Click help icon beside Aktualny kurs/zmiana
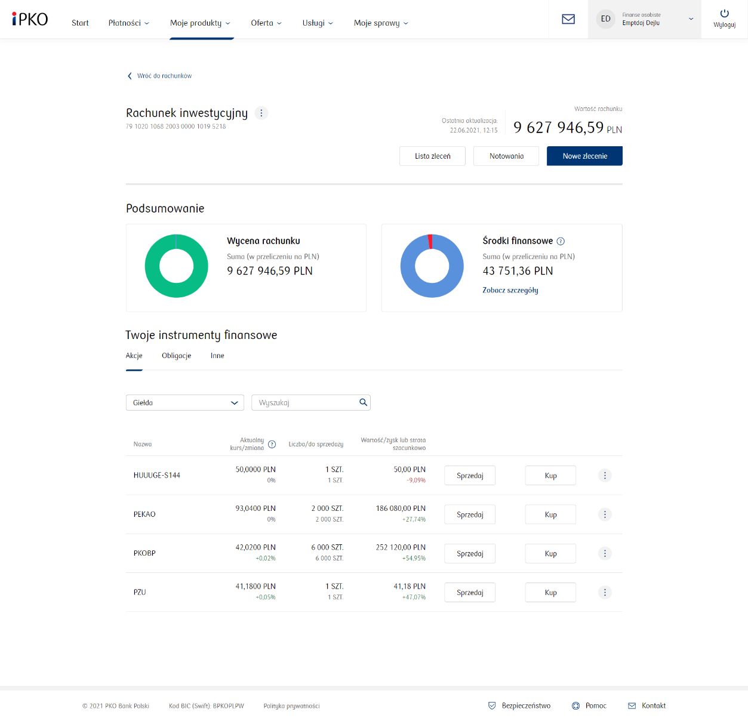Image resolution: width=748 pixels, height=721 pixels. pyautogui.click(x=272, y=444)
